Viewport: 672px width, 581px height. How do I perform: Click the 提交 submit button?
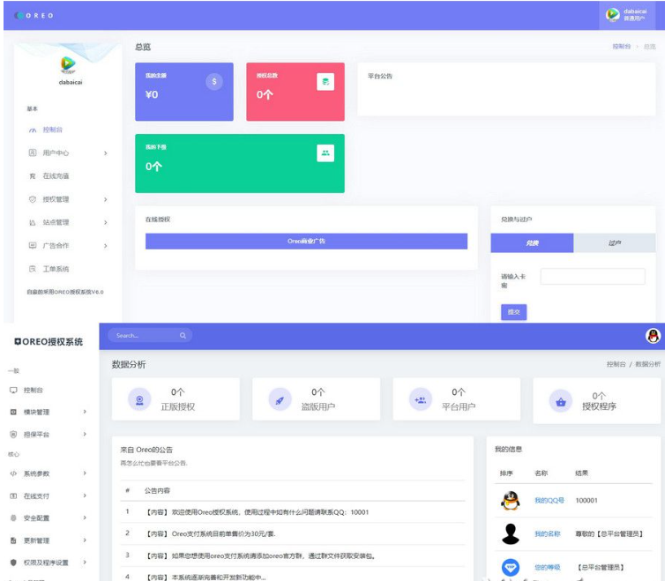coord(513,311)
